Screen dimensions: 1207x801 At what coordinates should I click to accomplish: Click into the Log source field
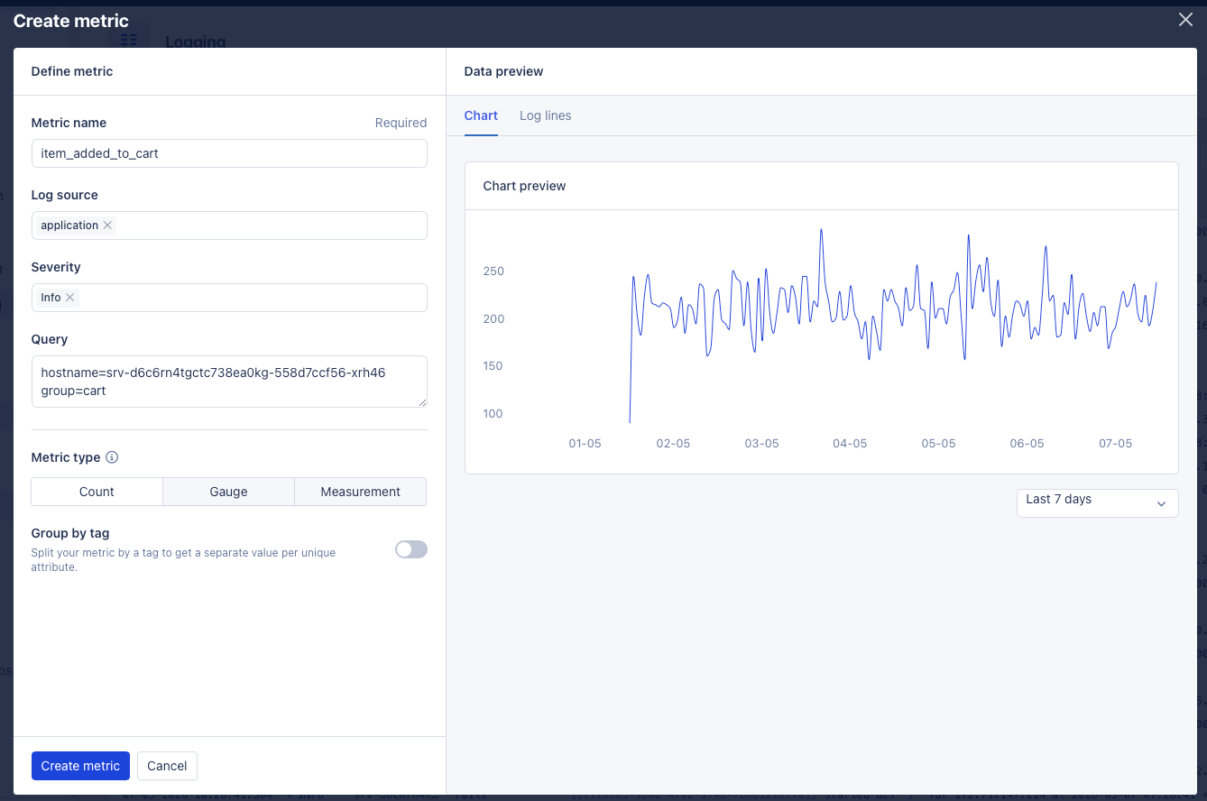coord(229,226)
